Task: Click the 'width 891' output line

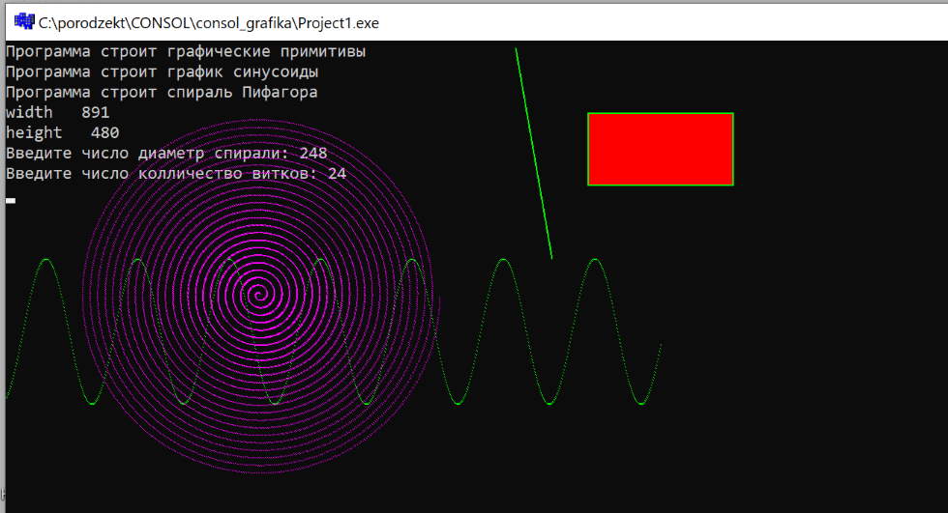Action: pyautogui.click(x=57, y=112)
